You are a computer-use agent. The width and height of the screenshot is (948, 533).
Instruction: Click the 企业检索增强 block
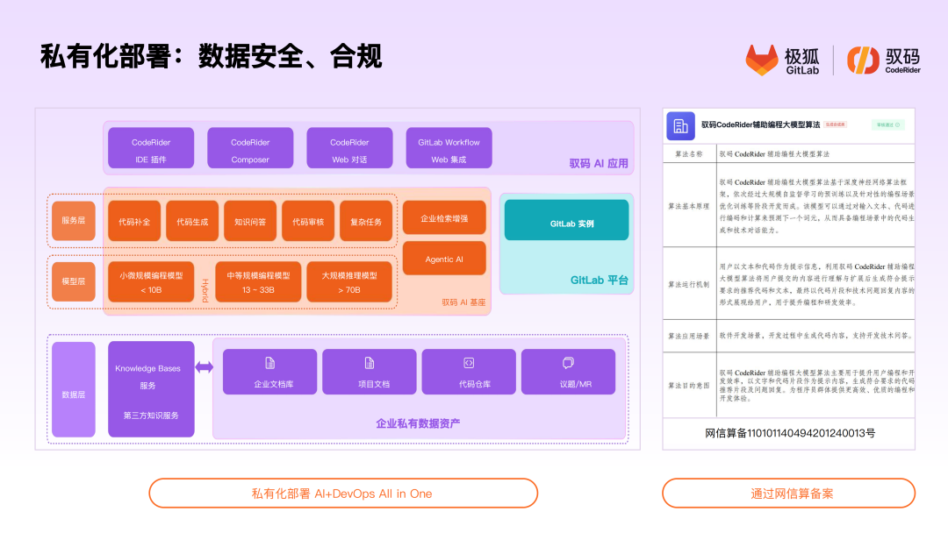point(444,218)
